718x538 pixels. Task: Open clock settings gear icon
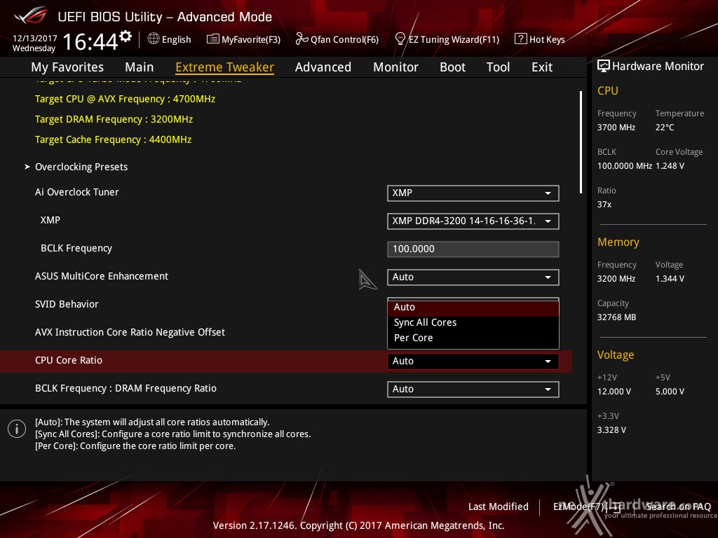[126, 36]
